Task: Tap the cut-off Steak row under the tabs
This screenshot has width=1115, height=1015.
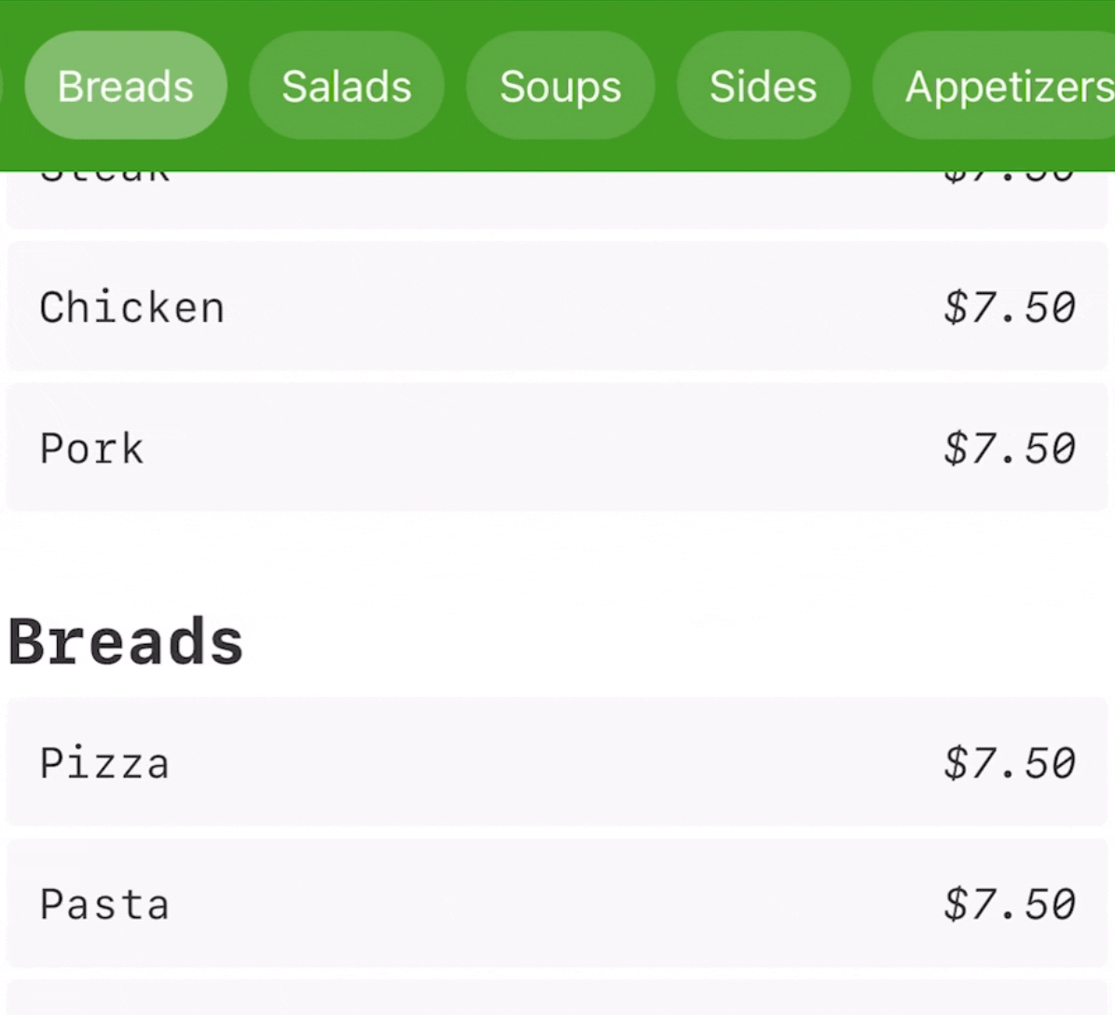Action: click(557, 200)
